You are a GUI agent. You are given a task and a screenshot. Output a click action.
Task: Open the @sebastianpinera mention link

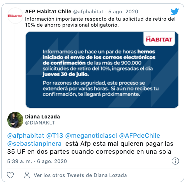(x=34, y=144)
